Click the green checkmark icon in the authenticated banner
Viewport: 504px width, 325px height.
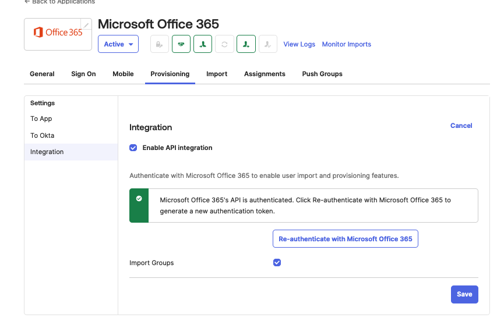click(139, 199)
